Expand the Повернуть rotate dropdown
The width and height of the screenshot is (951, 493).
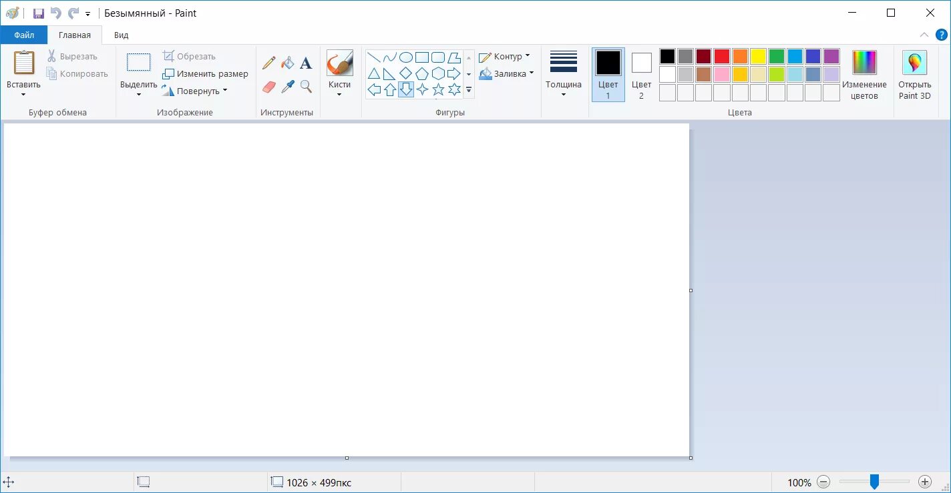point(225,91)
